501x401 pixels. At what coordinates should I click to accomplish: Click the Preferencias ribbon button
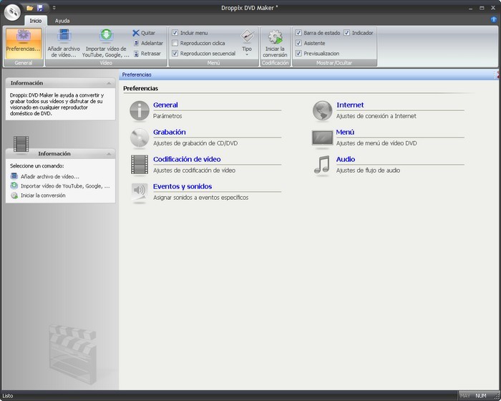pyautogui.click(x=24, y=43)
